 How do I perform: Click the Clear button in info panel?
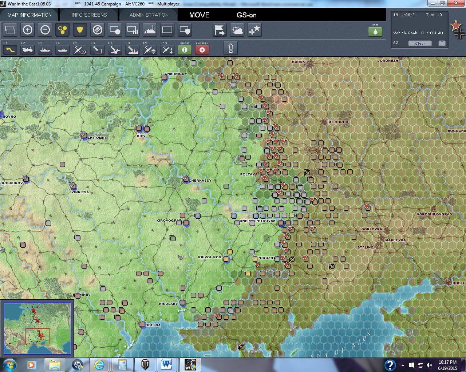[420, 43]
